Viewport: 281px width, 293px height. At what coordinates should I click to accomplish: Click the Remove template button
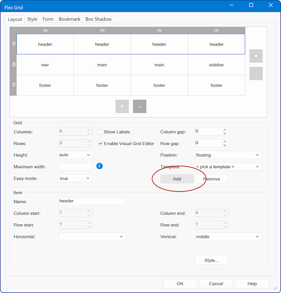pos(211,179)
